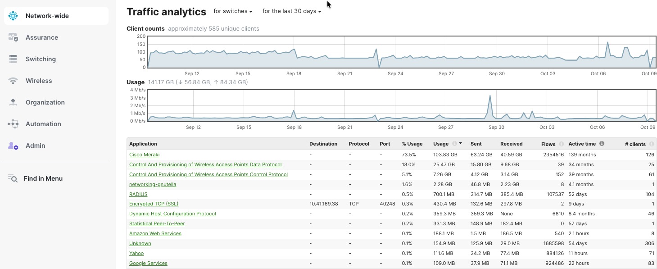The width and height of the screenshot is (657, 269).
Task: Click the RADIUS application link
Action: point(138,194)
